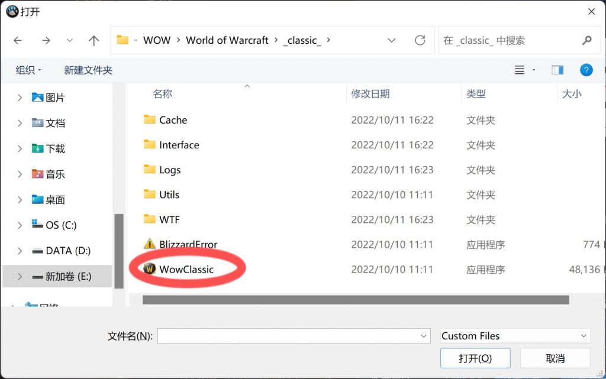Image resolution: width=606 pixels, height=379 pixels.
Task: Sort by the 修改日期 column header
Action: (370, 94)
